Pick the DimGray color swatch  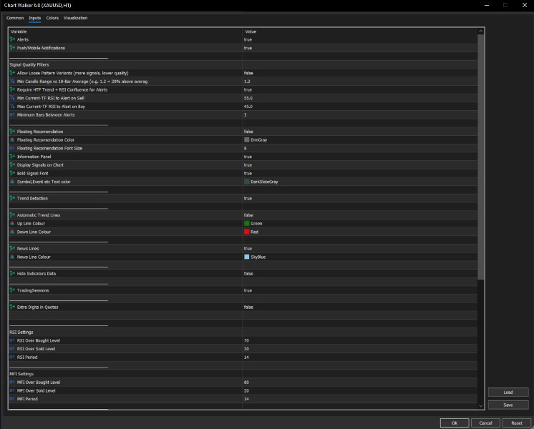click(x=246, y=140)
